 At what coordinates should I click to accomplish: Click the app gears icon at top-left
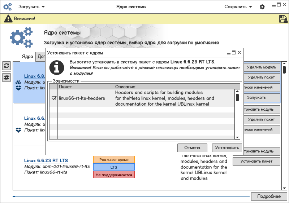point(8,6)
